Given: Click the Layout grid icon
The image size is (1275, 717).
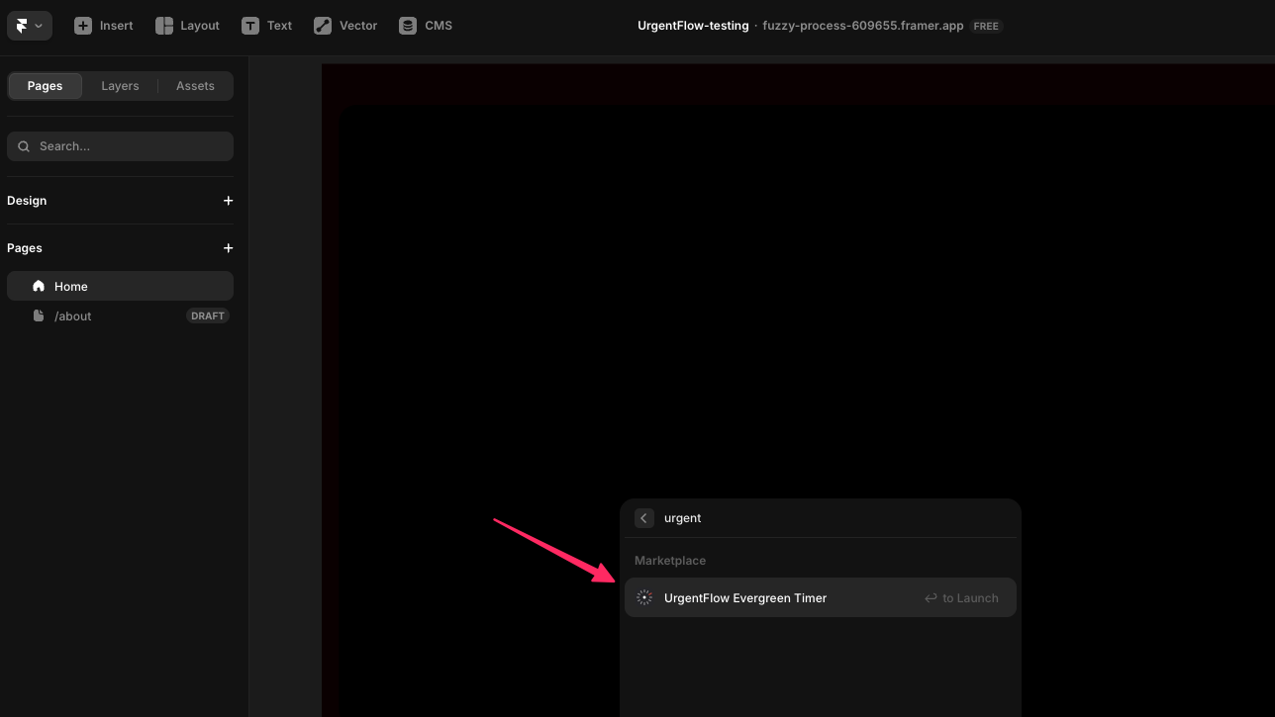Looking at the screenshot, I should pyautogui.click(x=164, y=26).
